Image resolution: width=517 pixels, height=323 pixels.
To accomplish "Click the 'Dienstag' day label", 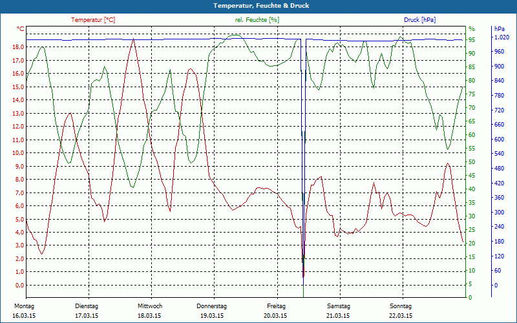I will (87, 306).
